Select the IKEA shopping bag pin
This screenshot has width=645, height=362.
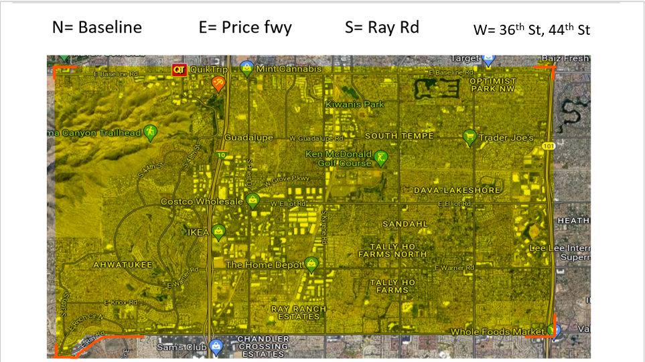(x=218, y=232)
